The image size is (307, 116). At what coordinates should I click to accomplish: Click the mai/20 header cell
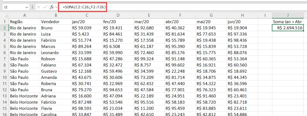coord(211,21)
